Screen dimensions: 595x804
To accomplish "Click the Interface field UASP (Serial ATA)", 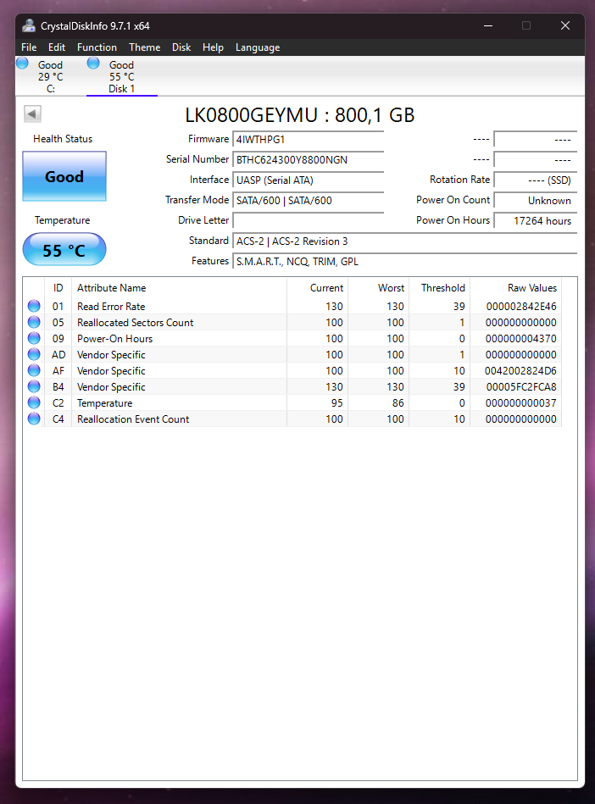I will point(309,180).
